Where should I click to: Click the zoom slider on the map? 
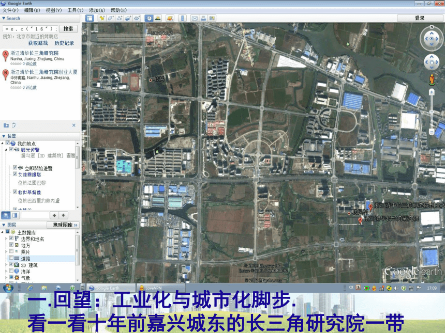[432, 112]
